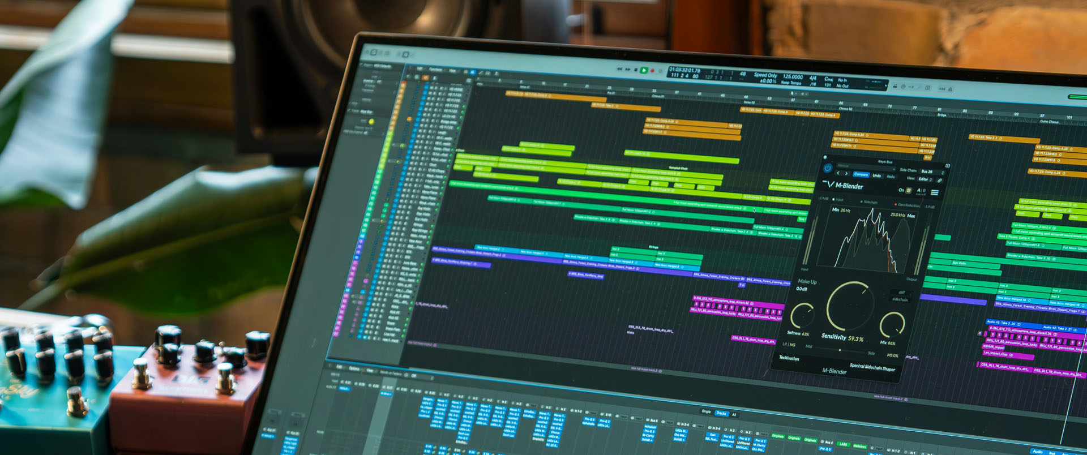Screen dimensions: 1087x455
Task: Click the Techivation logo
Action: click(789, 358)
